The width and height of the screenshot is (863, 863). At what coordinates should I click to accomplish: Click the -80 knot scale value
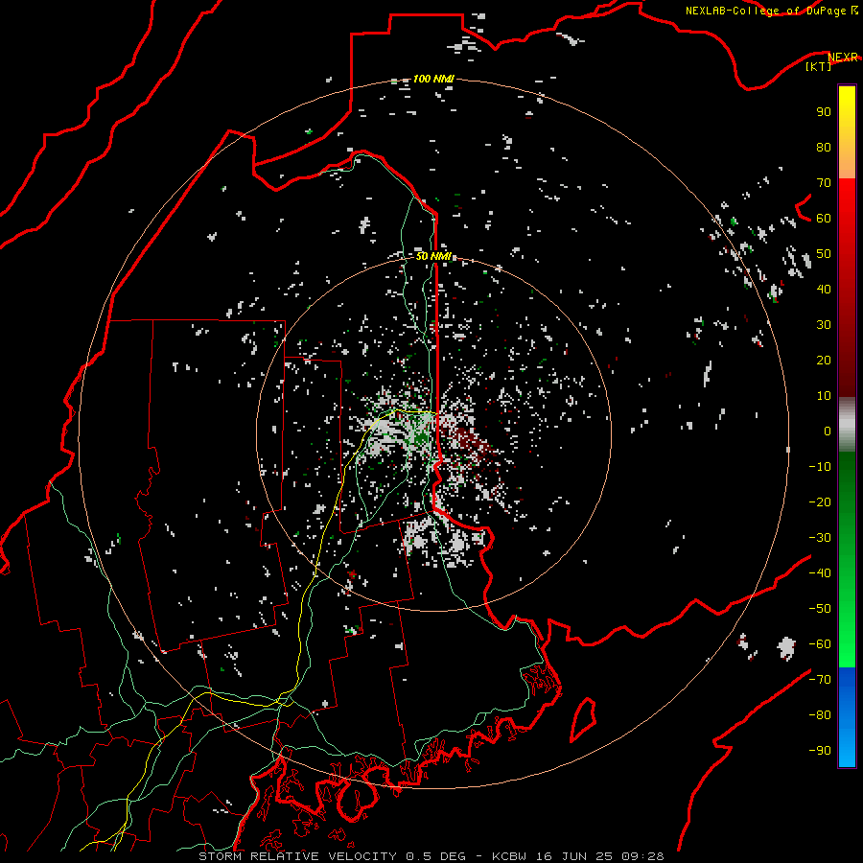click(x=820, y=715)
